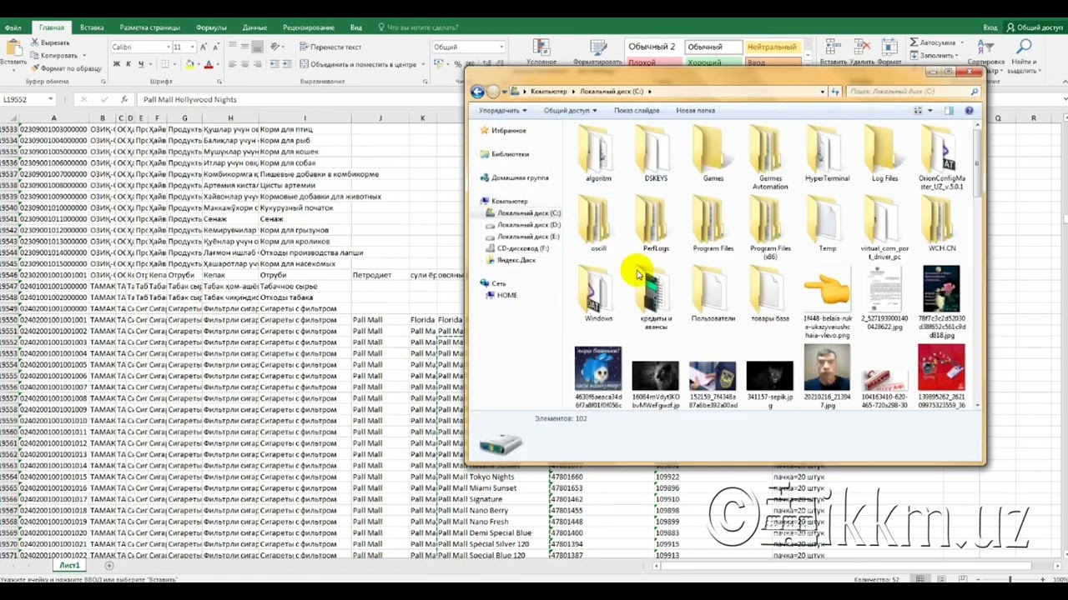Open the Файл menu tab

(13, 27)
